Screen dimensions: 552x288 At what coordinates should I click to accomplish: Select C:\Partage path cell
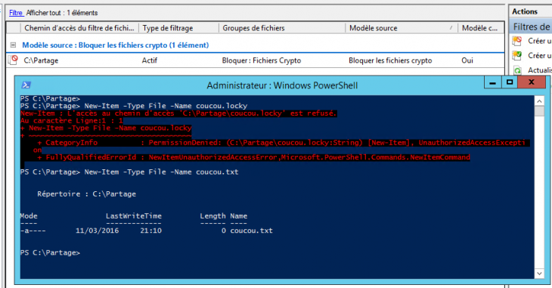[41, 60]
